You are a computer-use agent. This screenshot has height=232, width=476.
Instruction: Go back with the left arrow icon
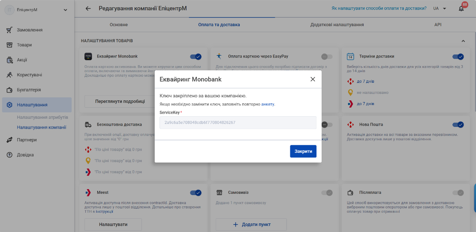click(x=88, y=9)
